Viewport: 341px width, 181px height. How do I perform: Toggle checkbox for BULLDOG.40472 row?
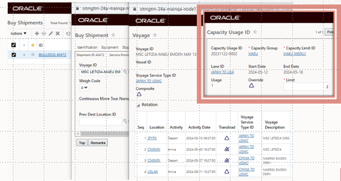pos(13,54)
